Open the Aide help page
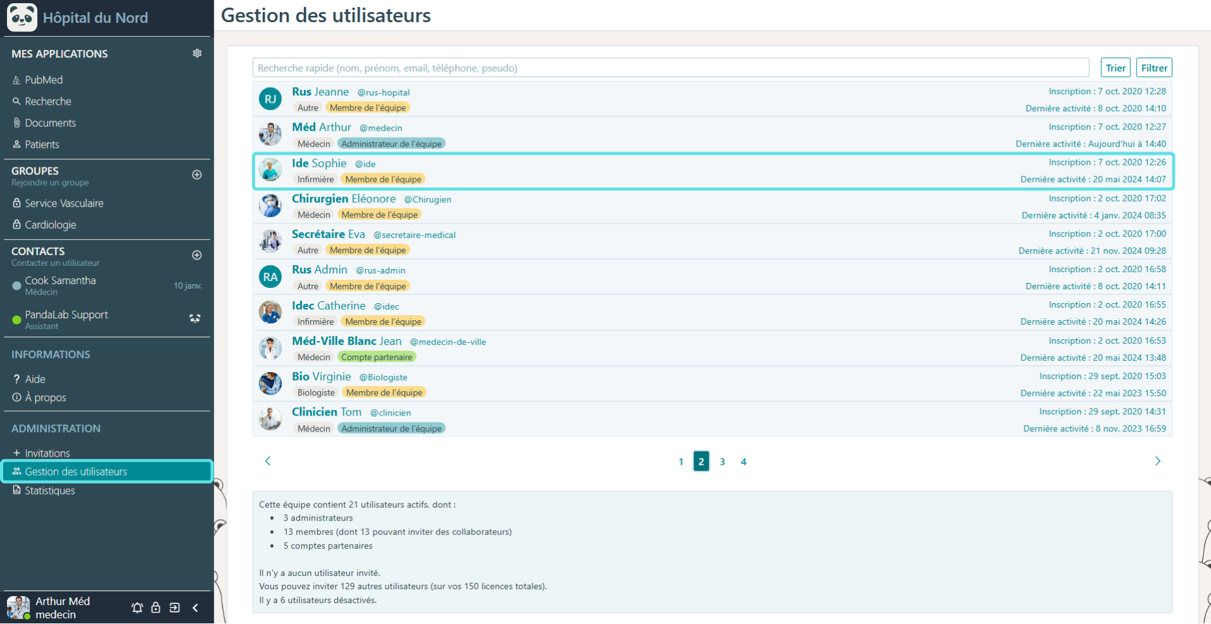Screen dimensions: 1211x624 click(x=35, y=379)
